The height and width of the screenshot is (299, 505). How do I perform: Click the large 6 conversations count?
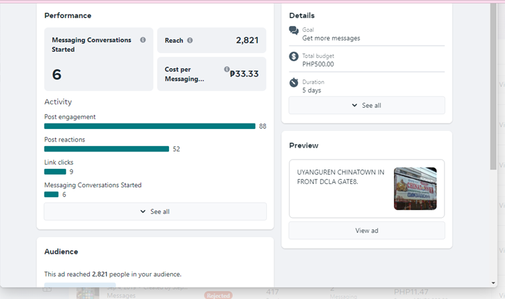(57, 74)
